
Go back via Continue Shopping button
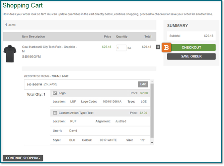click(x=23, y=158)
